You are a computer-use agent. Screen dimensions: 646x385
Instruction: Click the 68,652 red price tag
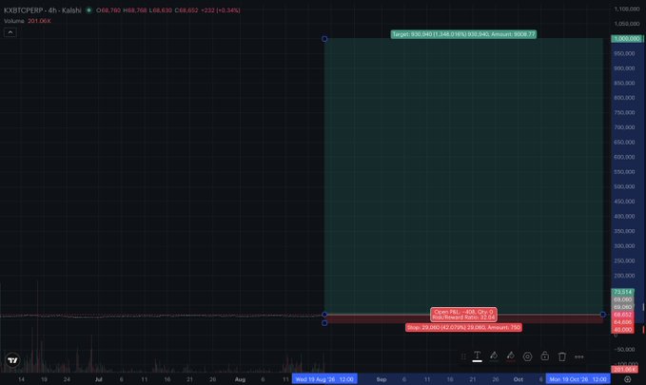(x=622, y=315)
